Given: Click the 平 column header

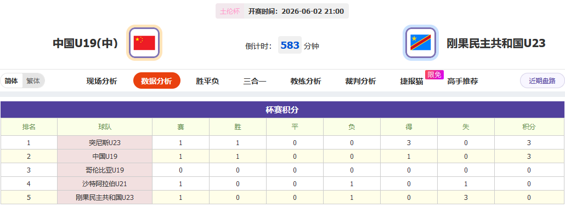Looking at the screenshot, I should pos(295,127).
